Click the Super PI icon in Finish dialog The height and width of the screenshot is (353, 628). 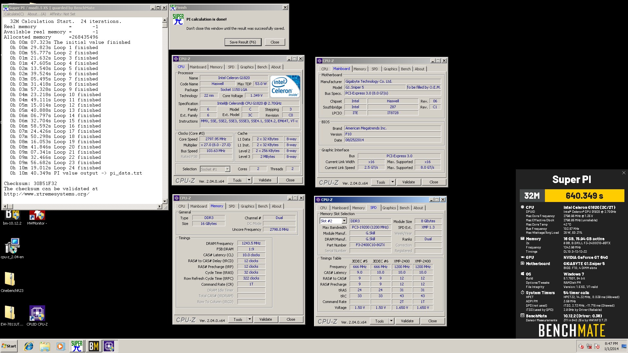click(178, 20)
